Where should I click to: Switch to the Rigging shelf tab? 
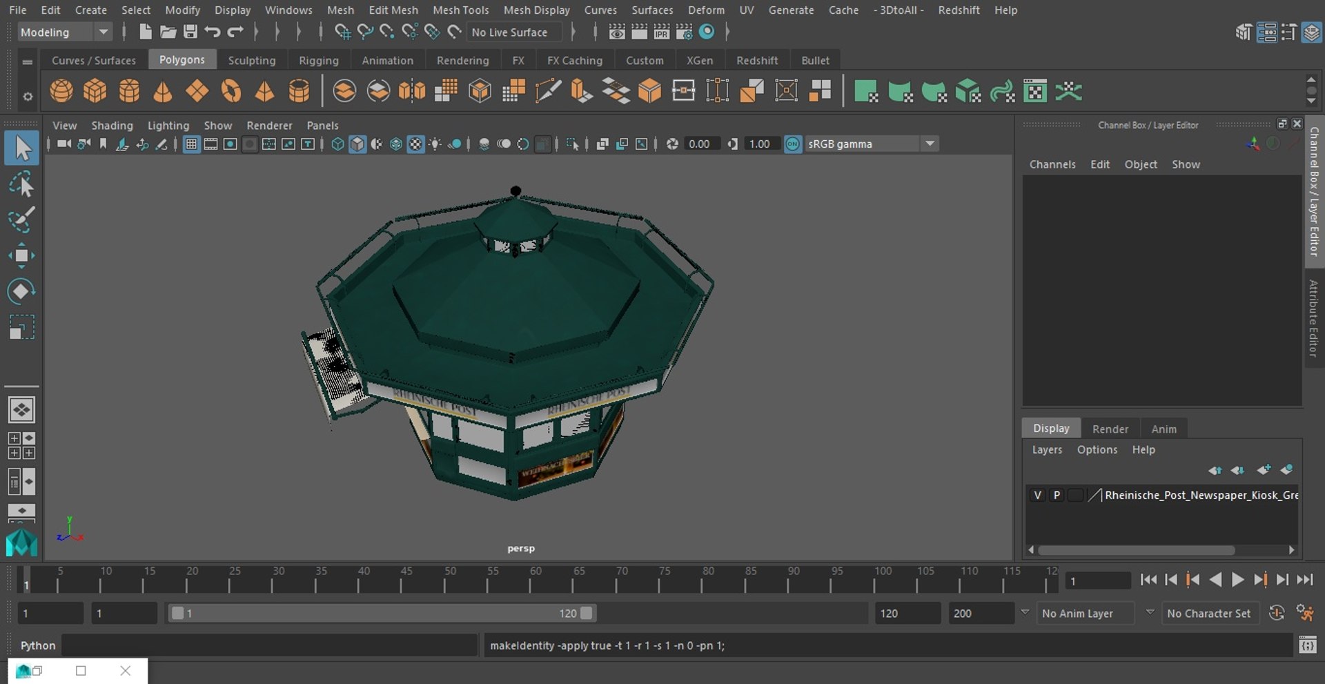click(x=319, y=60)
